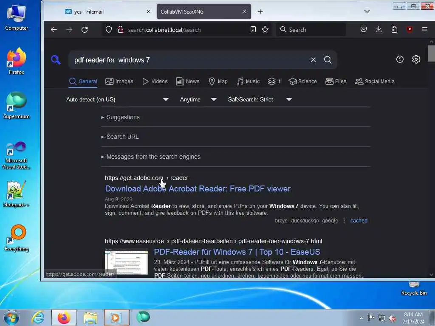Open the SafeSearch: Strict dropdown
This screenshot has height=326, width=435.
click(260, 99)
